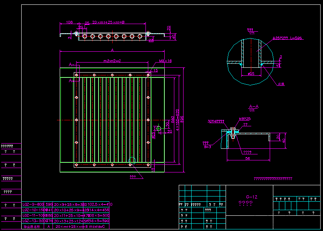The image size is (323, 231).
Task: Click the A–A section view title
Action: pyautogui.click(x=254, y=106)
